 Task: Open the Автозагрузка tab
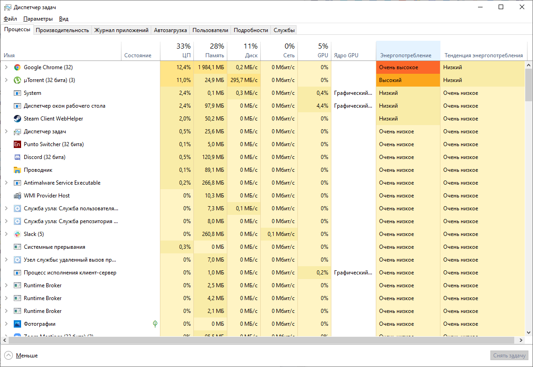pyautogui.click(x=170, y=30)
